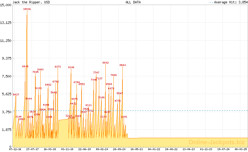This screenshot has width=248, height=152.
Task: Select the 8409 data label
Action: pyautogui.click(x=25, y=66)
